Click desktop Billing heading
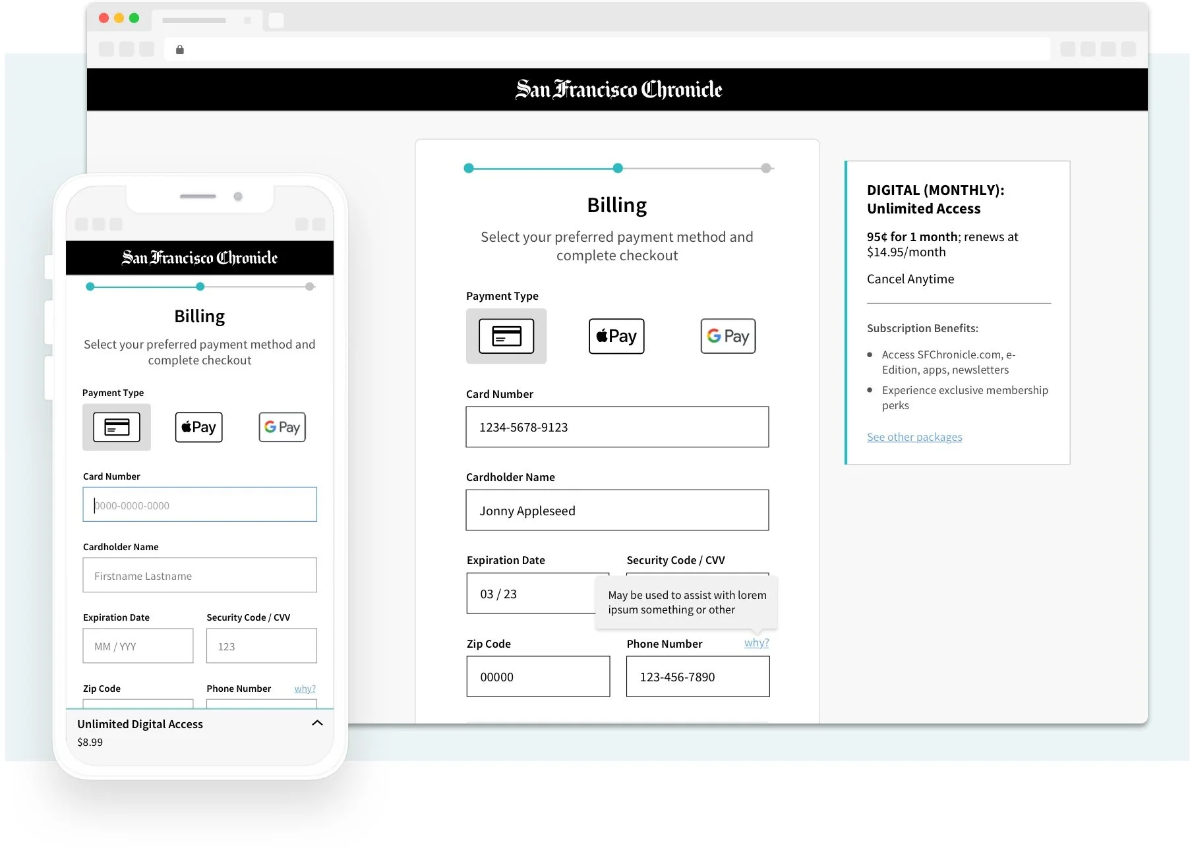 [x=617, y=205]
